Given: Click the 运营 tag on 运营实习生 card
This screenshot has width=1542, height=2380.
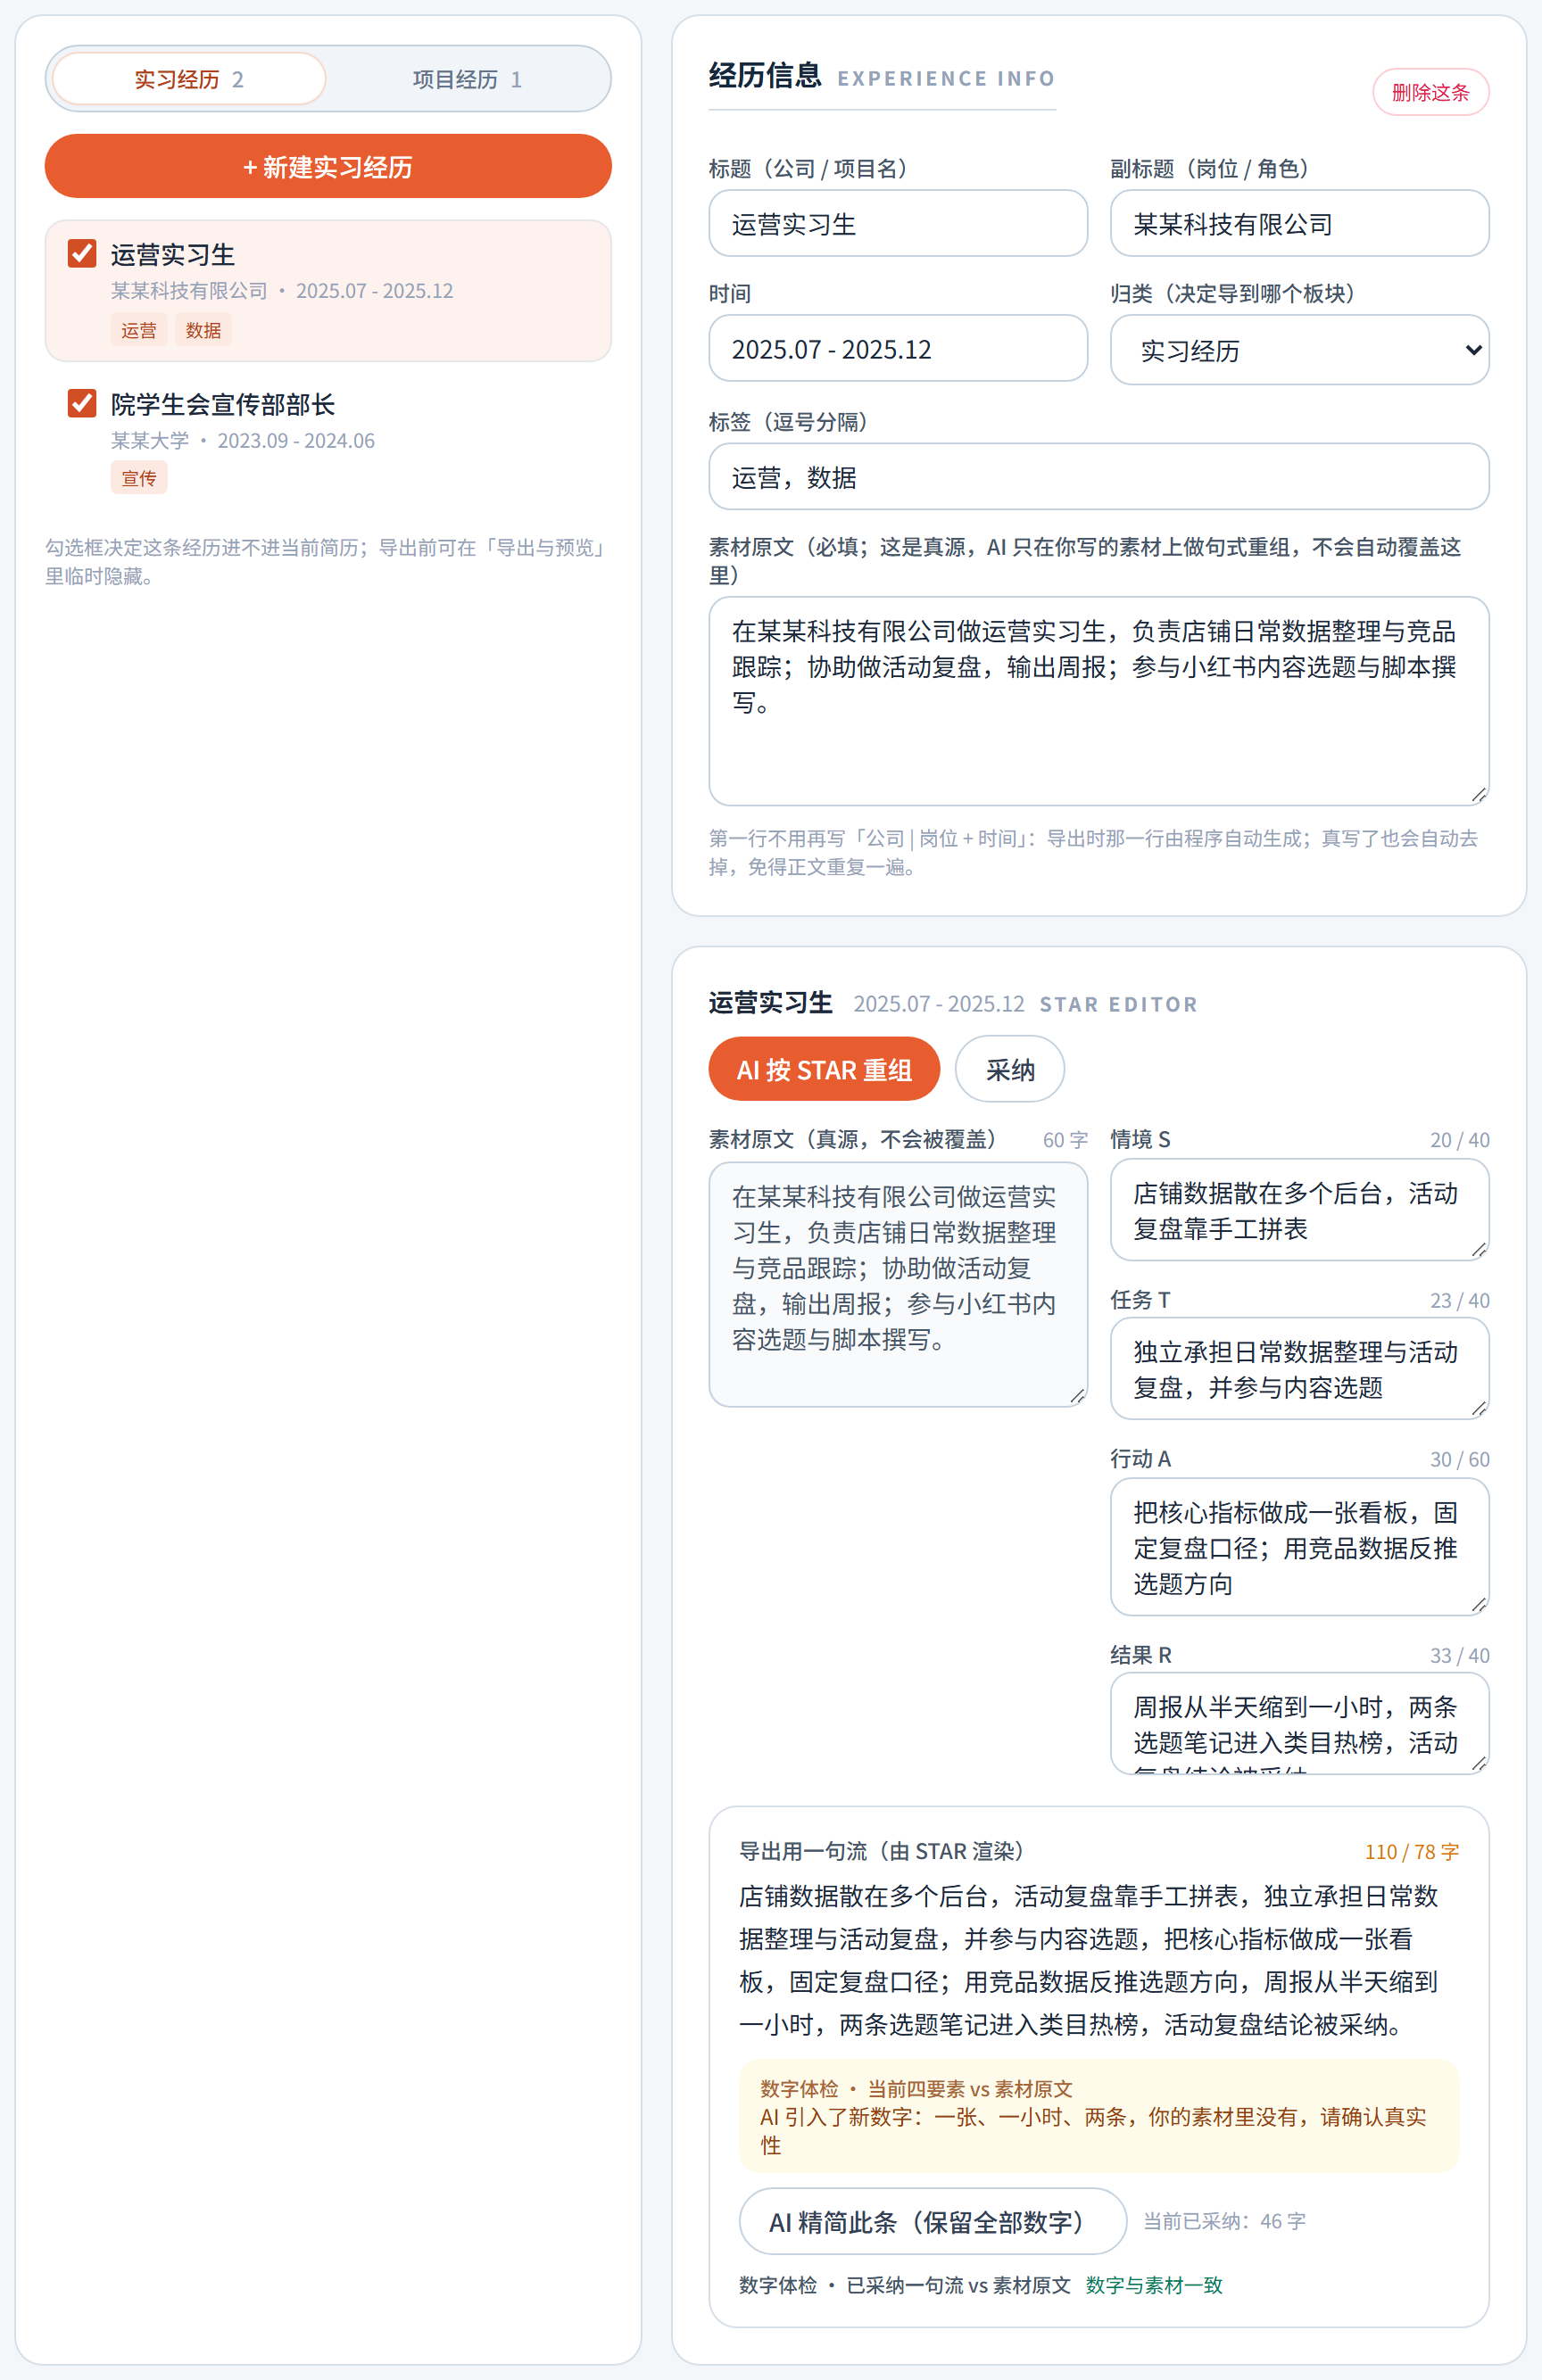Looking at the screenshot, I should coord(139,330).
